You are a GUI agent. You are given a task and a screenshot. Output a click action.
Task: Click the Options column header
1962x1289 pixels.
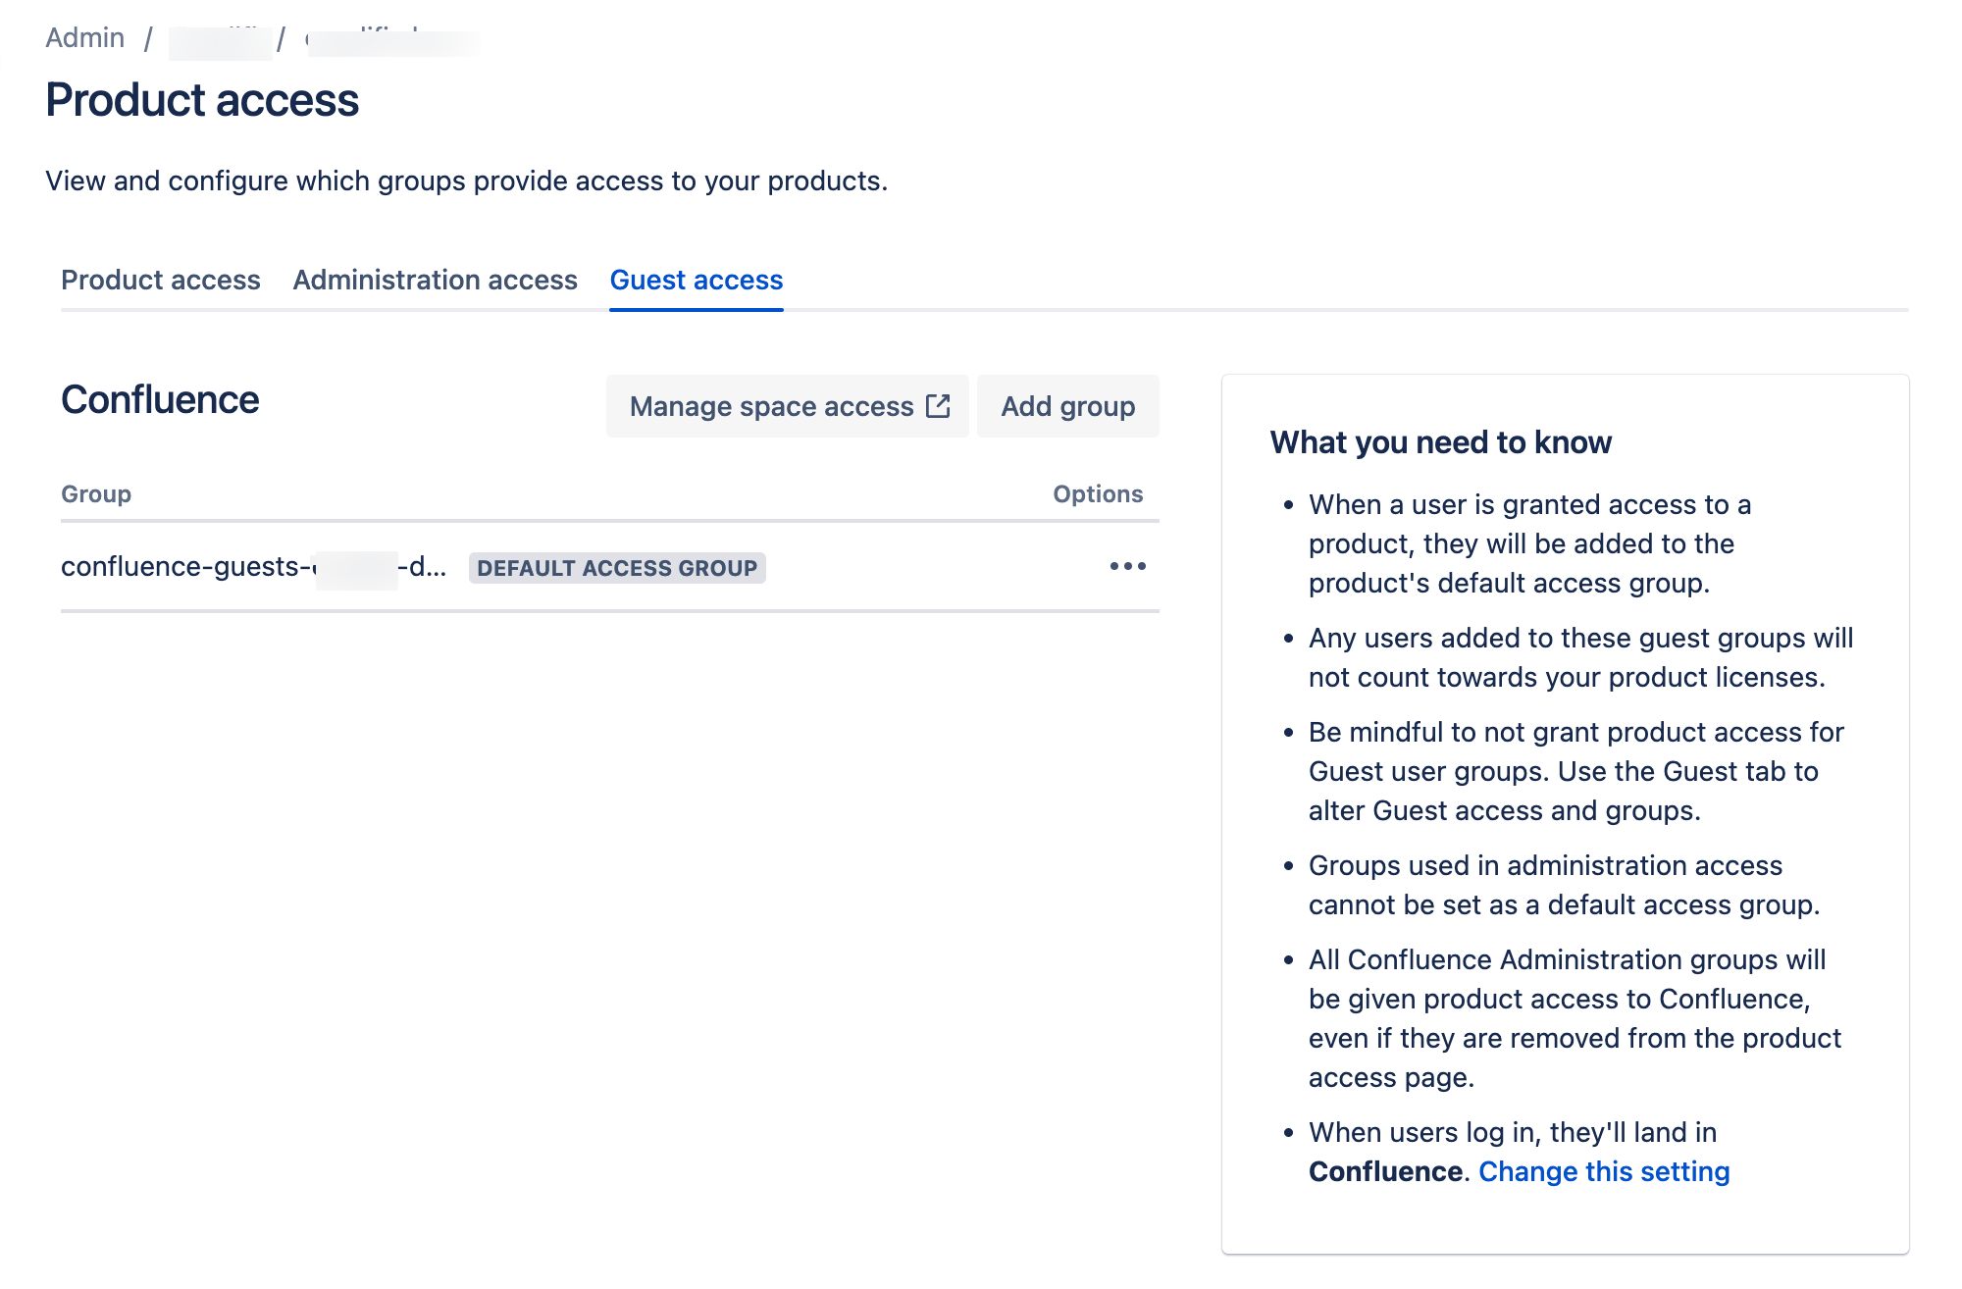[1097, 493]
